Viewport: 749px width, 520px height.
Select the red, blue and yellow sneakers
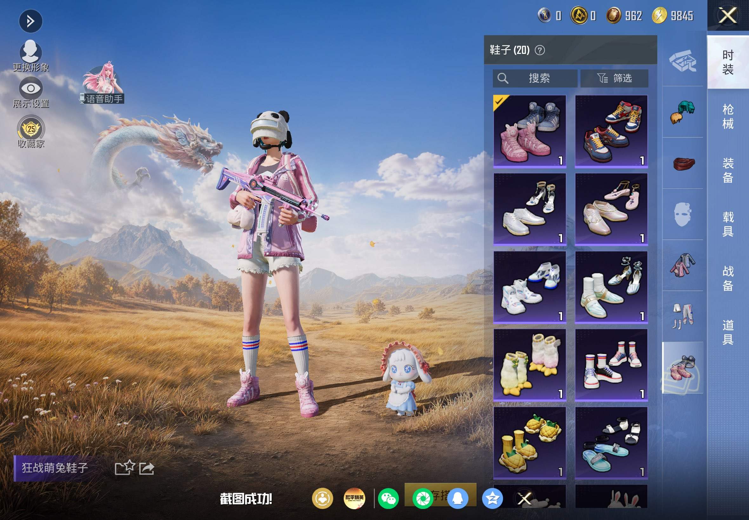(x=611, y=132)
